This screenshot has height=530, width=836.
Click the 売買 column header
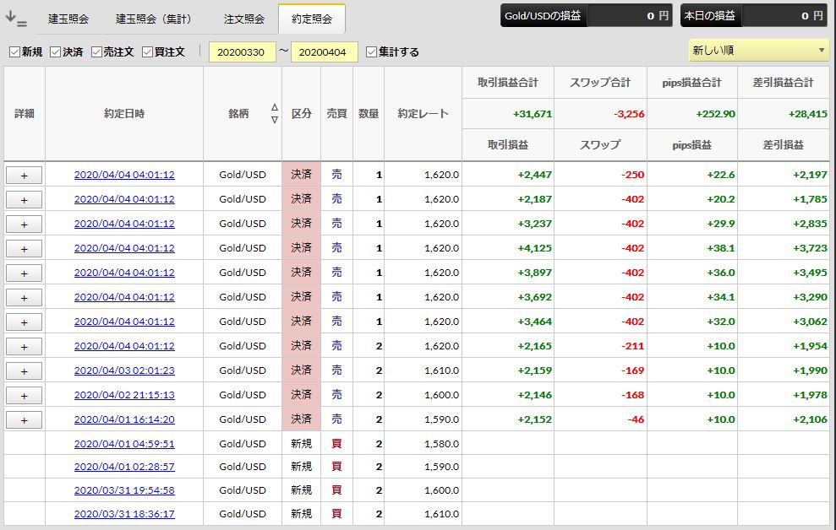tap(336, 113)
